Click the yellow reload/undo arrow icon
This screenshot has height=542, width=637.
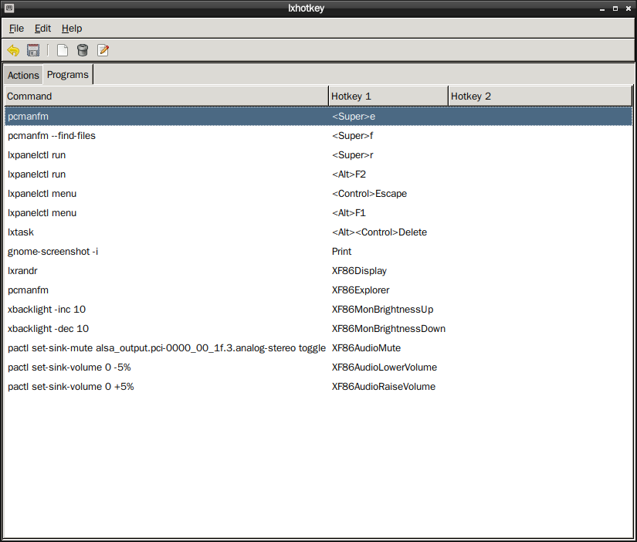coord(13,50)
